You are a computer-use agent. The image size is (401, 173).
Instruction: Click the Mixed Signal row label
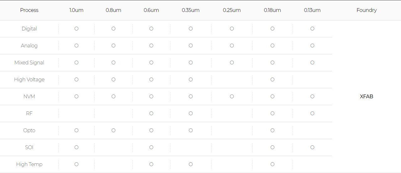point(29,62)
